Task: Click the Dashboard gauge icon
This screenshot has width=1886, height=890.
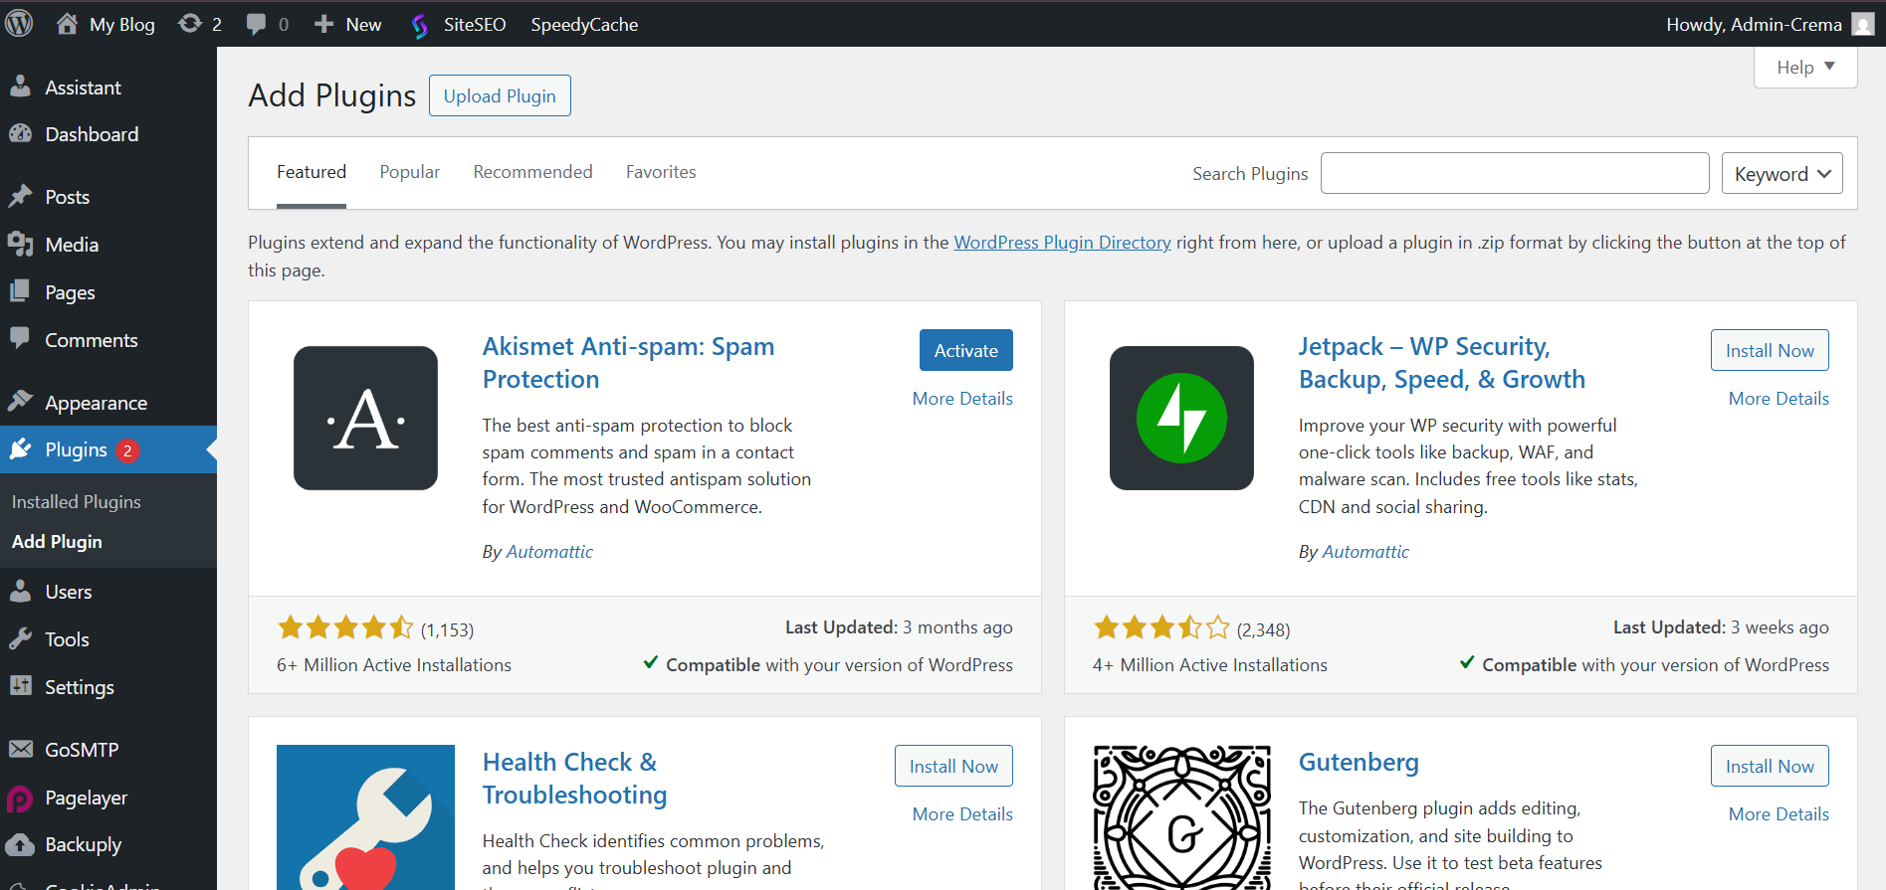Action: tap(20, 133)
